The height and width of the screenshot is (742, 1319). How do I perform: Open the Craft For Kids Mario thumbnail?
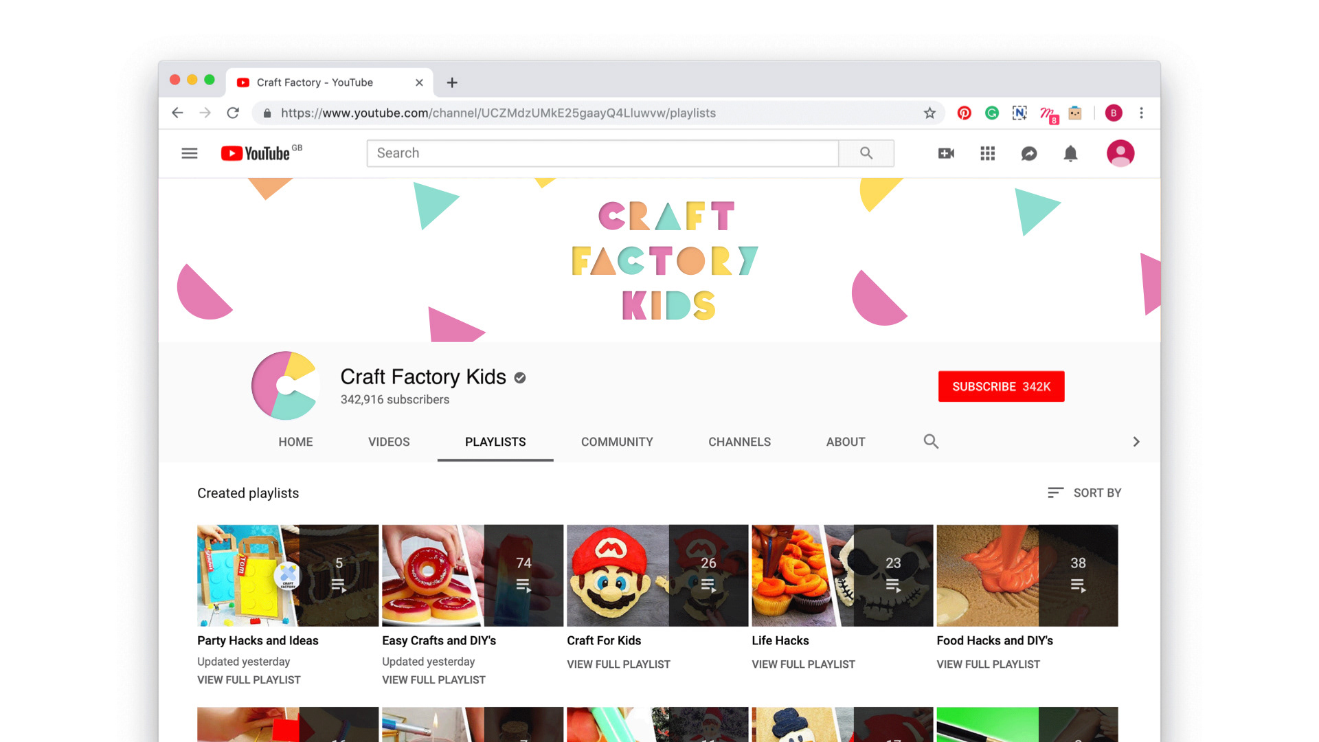657,576
